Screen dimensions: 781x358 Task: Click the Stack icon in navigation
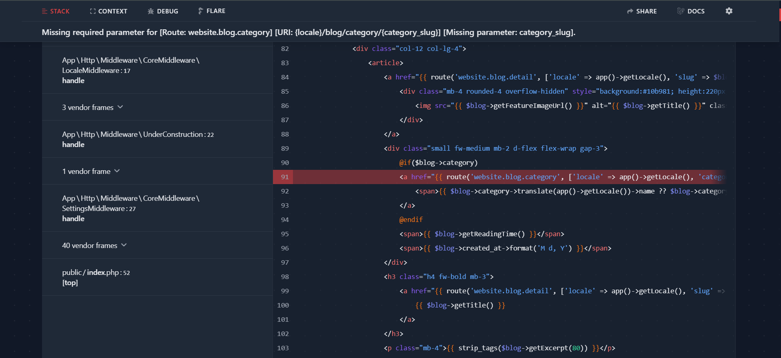click(44, 11)
